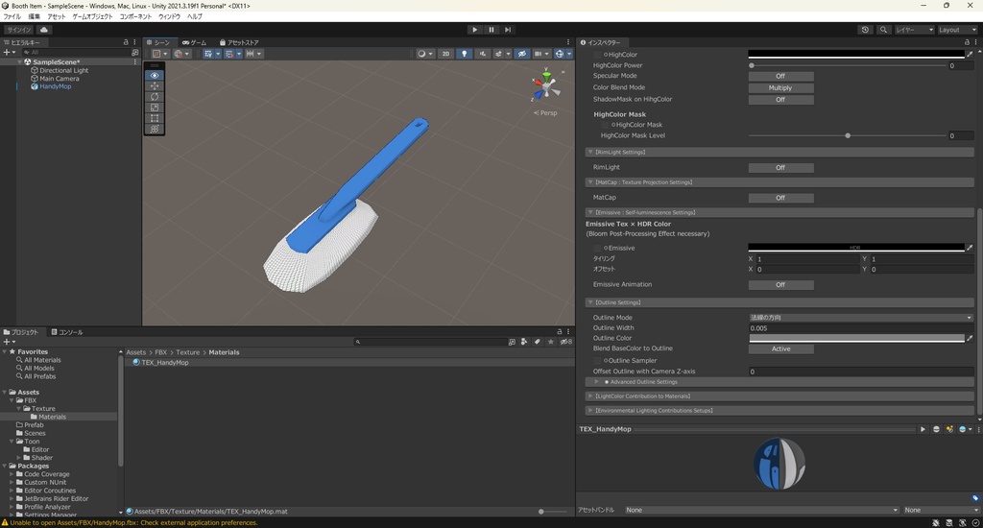
Task: Toggle Blend BaseColor to Outline Active button
Action: (780, 348)
